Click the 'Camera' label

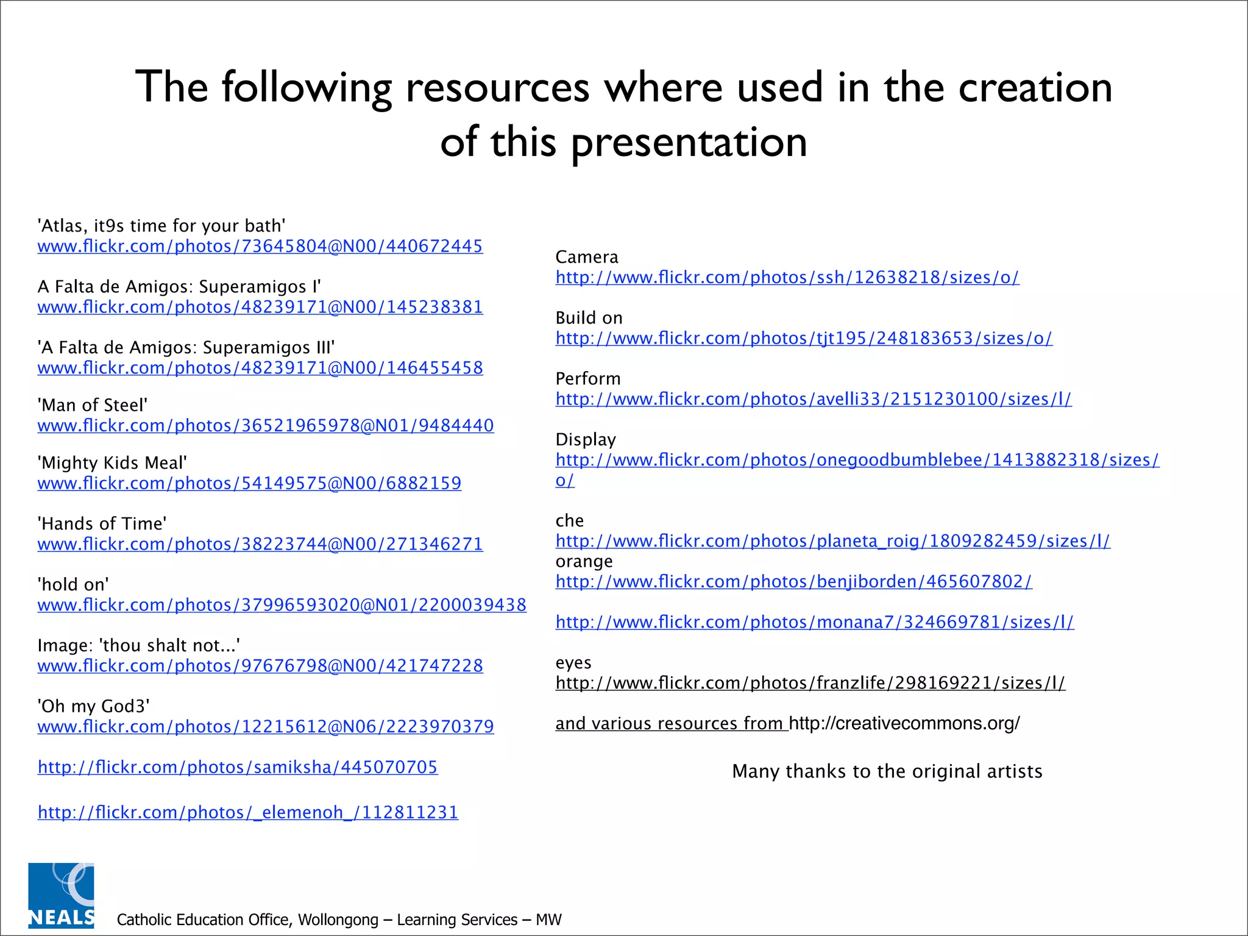coord(587,257)
